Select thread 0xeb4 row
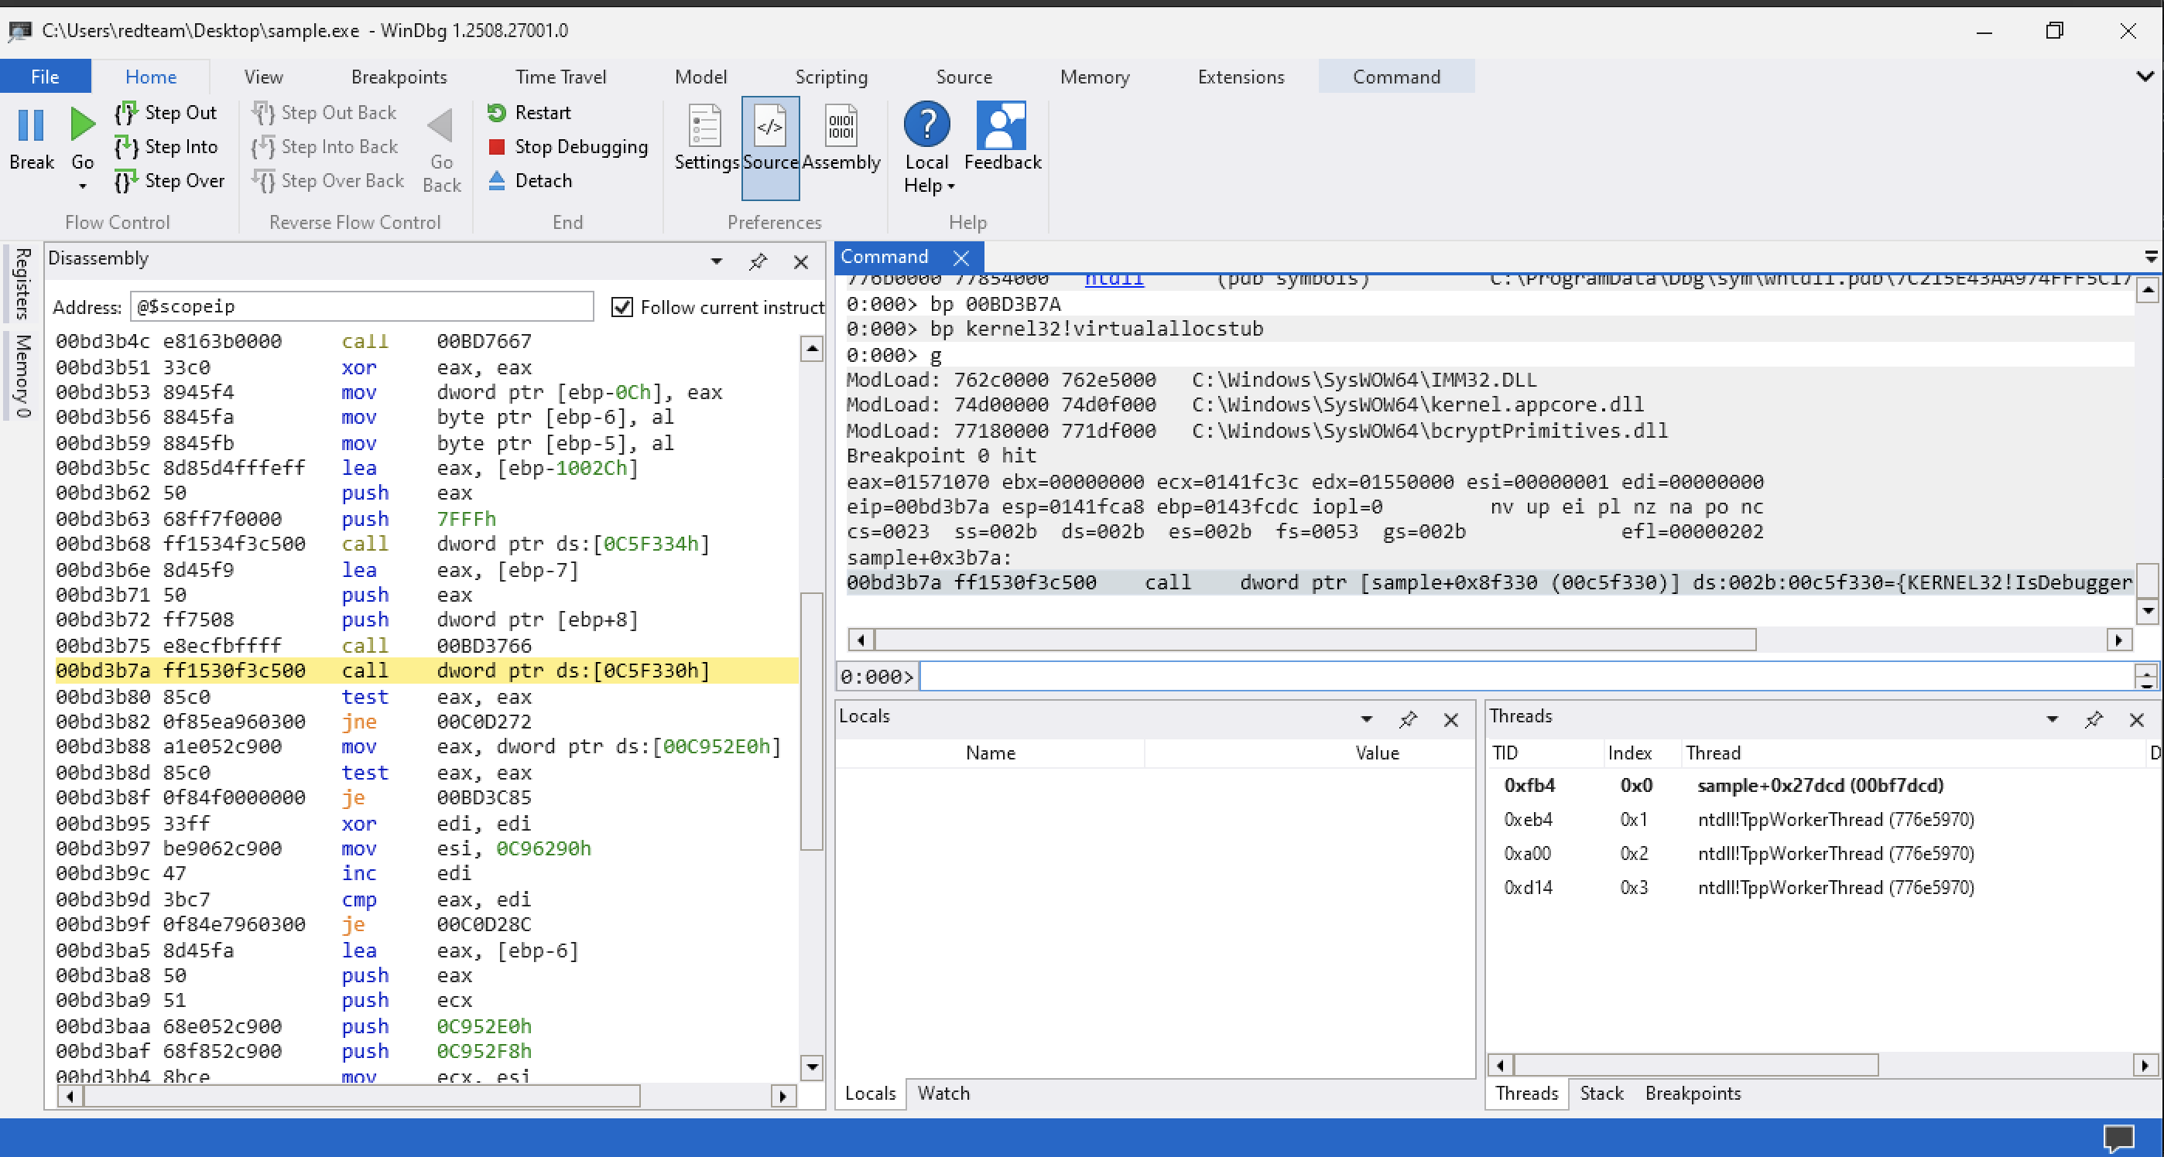Screen dimensions: 2164x1157 (1818, 820)
